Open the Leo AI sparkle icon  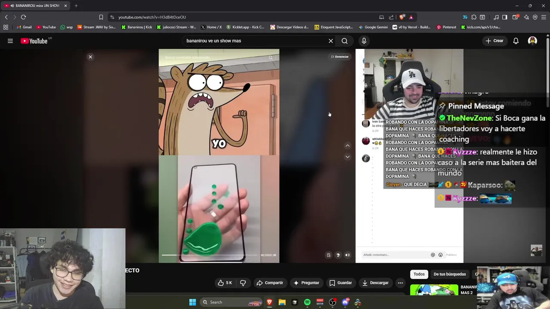526,17
